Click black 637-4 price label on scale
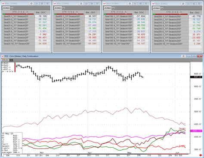Viewport: 204px width, 158px height. coord(196,77)
